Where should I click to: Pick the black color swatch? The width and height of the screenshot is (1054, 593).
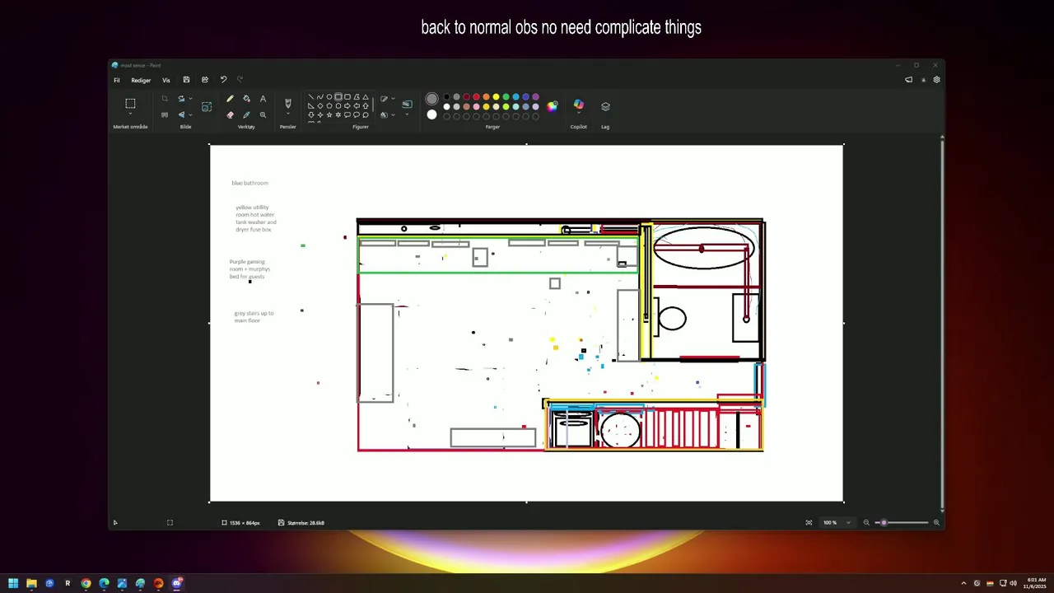446,97
